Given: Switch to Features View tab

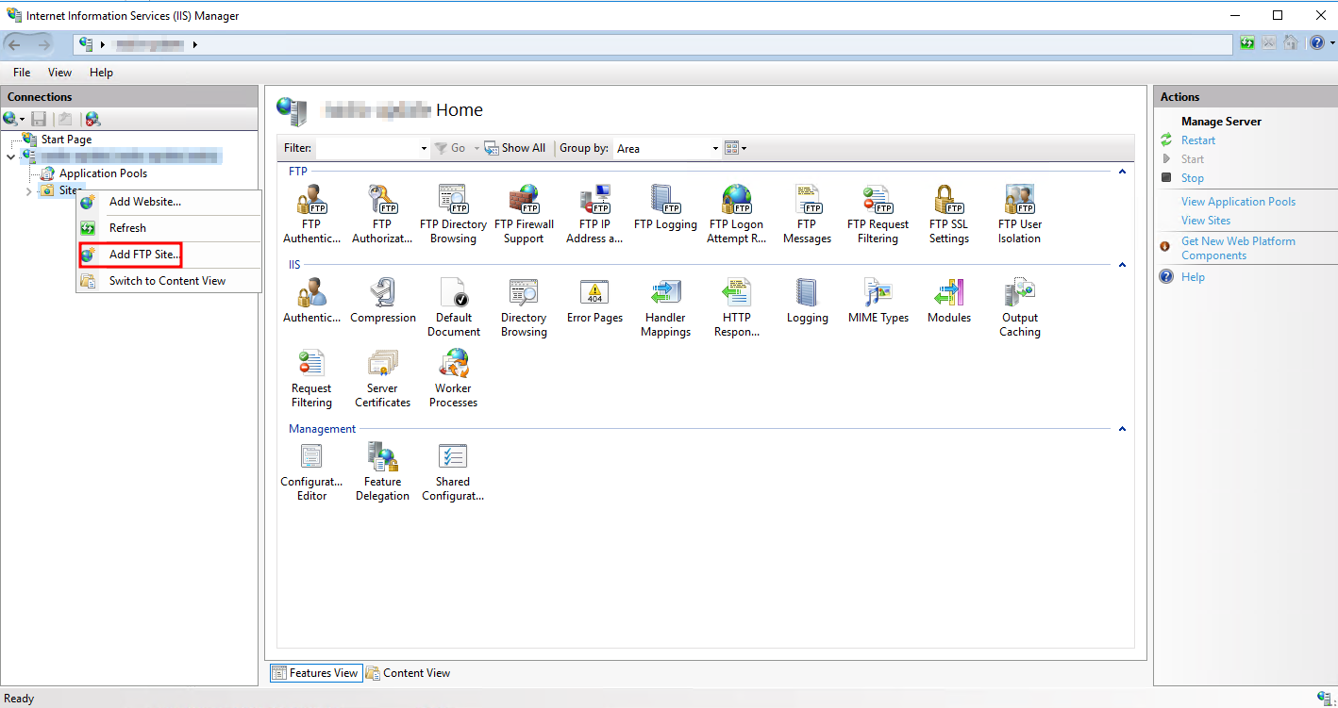Looking at the screenshot, I should (315, 673).
